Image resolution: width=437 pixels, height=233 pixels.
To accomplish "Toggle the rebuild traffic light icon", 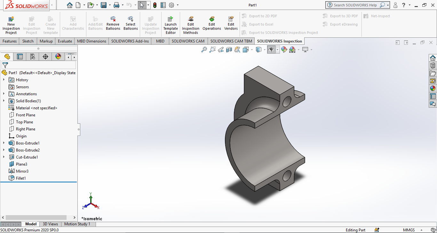I will coord(155,5).
